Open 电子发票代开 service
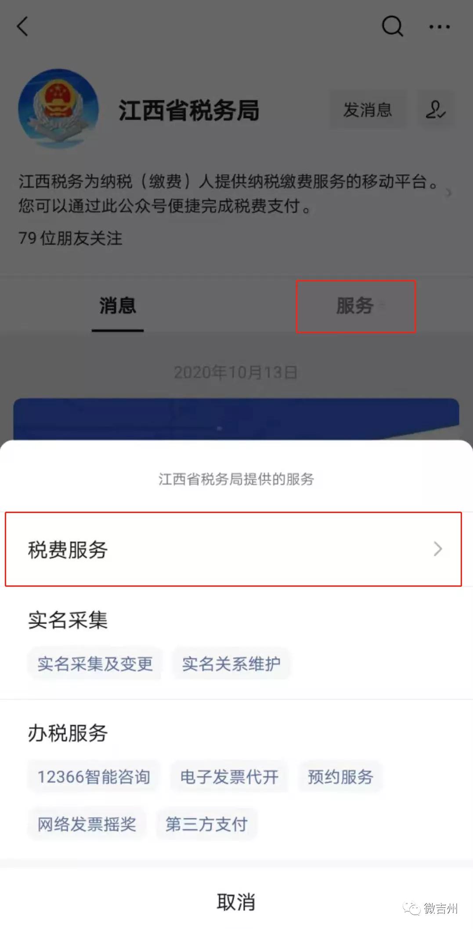Viewport: 473px width, 929px height. [229, 777]
